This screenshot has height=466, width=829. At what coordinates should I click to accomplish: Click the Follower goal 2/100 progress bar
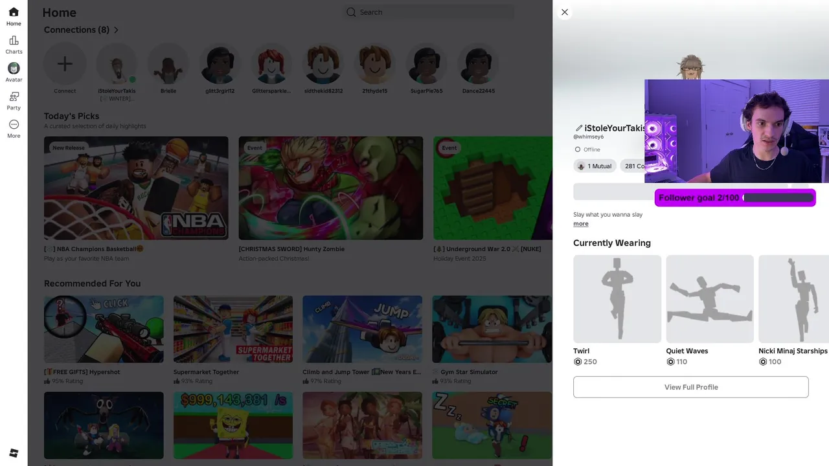pos(735,198)
